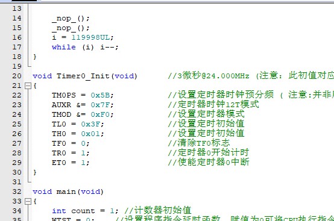Click line number 32 in the gutter
This screenshot has width=334, height=221.
pyautogui.click(x=17, y=191)
